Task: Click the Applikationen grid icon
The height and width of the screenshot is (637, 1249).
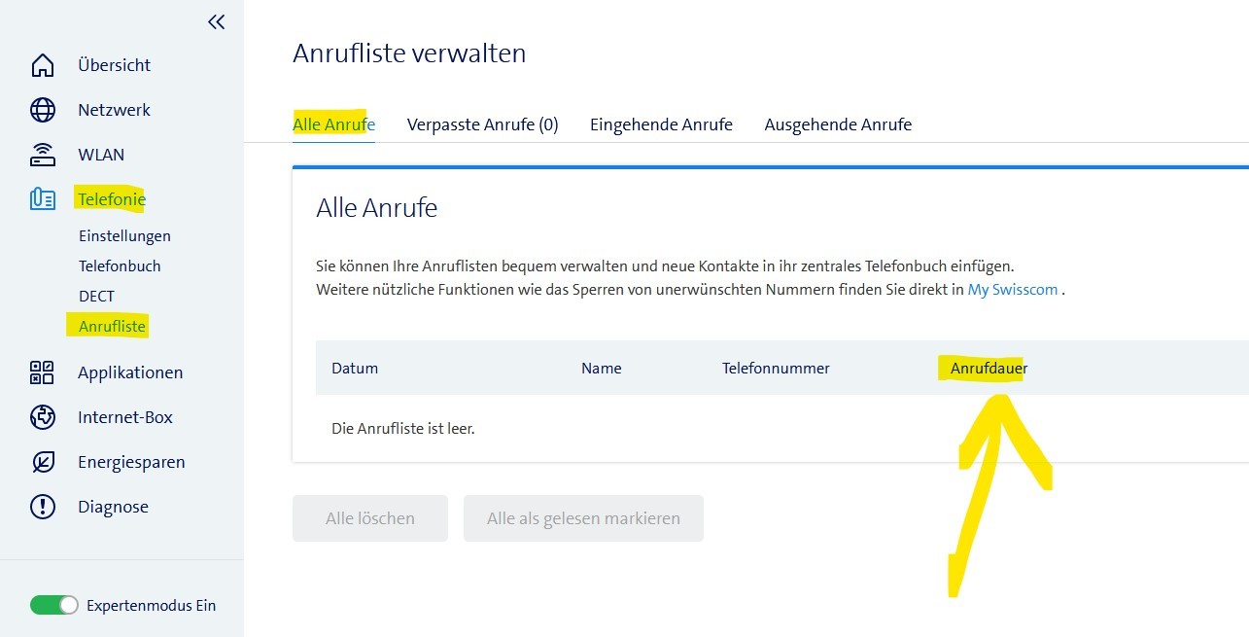Action: pos(43,372)
